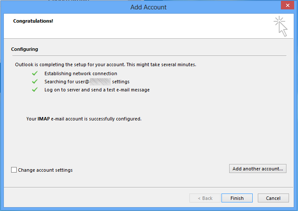The width and height of the screenshot is (298, 211).
Task: Enable the Change account settings checkbox
Action: [14, 170]
